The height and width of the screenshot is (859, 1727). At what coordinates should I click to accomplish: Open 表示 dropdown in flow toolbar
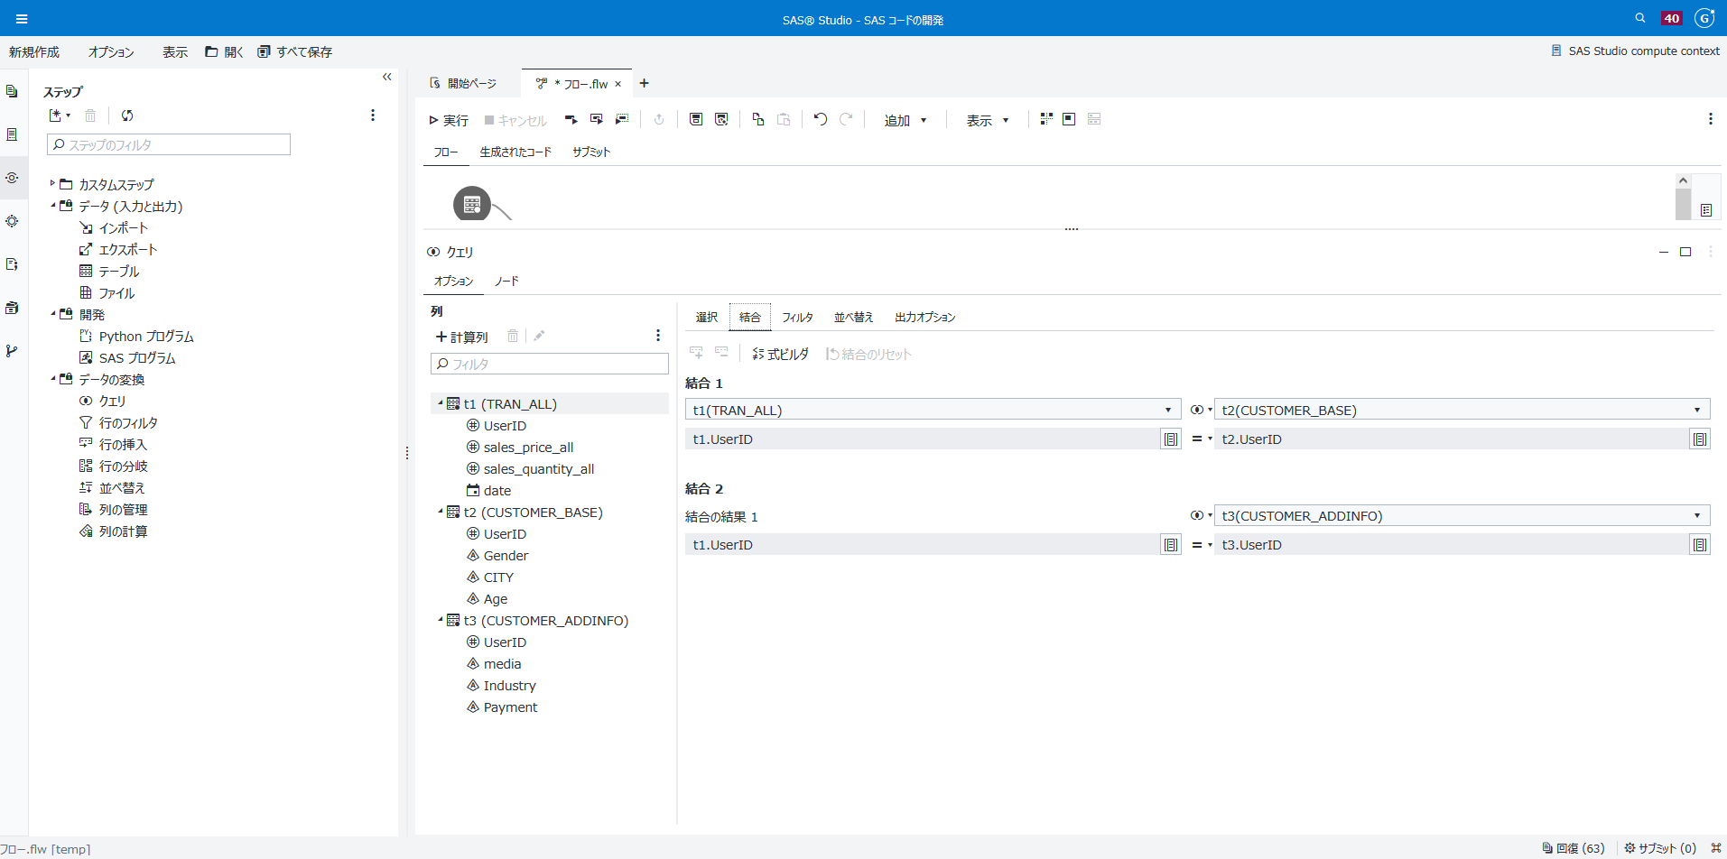click(x=988, y=120)
